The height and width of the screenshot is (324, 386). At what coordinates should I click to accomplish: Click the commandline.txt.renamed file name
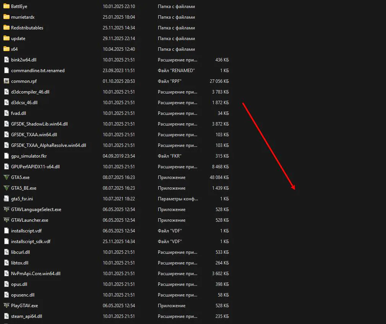[x=38, y=71]
